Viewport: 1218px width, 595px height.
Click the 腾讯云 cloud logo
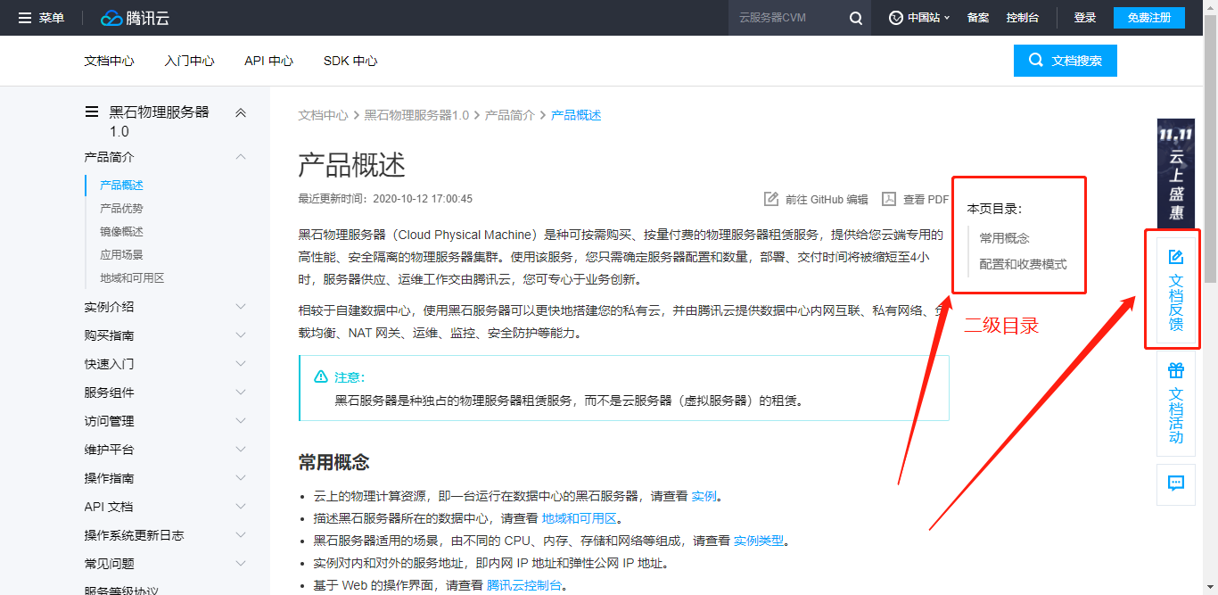(x=133, y=18)
